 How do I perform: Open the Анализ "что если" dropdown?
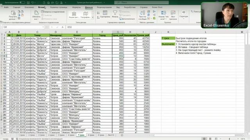point(163,15)
